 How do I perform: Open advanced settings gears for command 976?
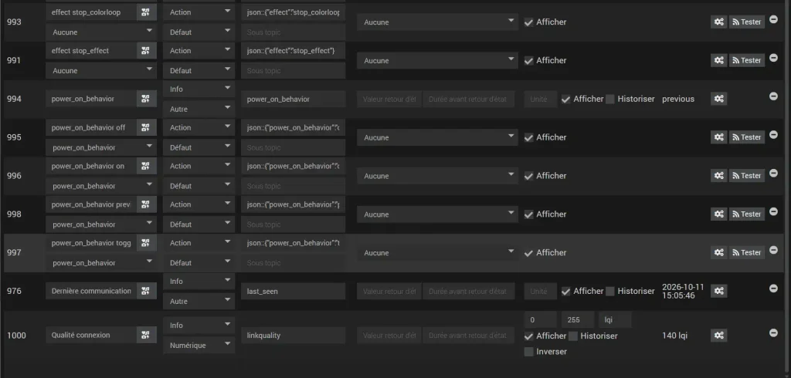pos(719,291)
